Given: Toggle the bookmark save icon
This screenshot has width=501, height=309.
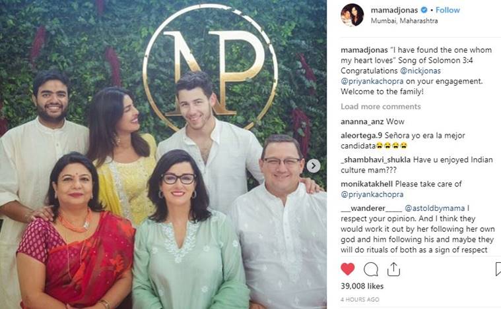Looking at the screenshot, I should pos(498,269).
